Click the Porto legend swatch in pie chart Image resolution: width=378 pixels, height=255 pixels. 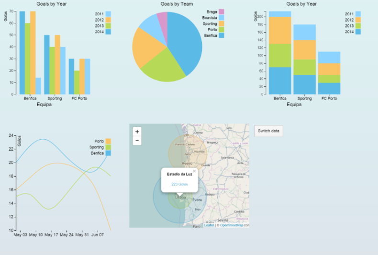pyautogui.click(x=222, y=30)
